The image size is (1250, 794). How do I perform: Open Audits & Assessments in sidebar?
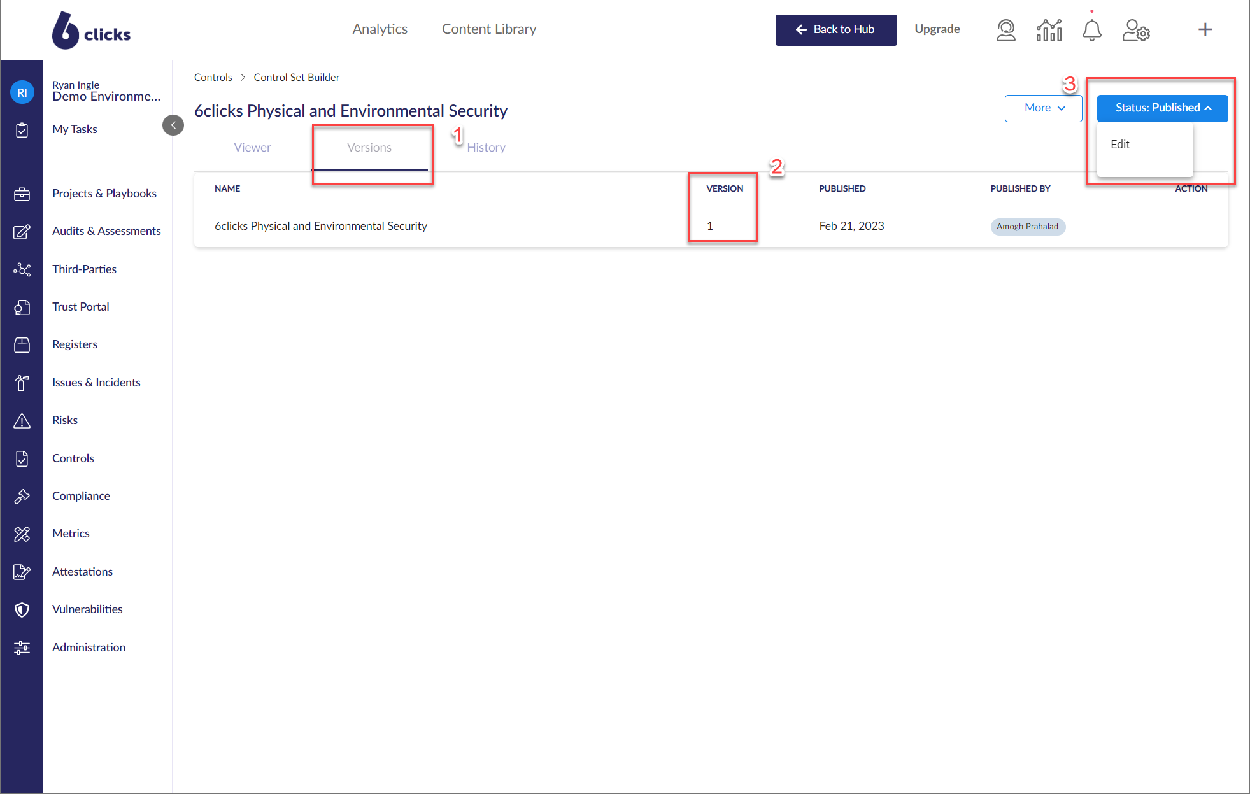tap(106, 231)
